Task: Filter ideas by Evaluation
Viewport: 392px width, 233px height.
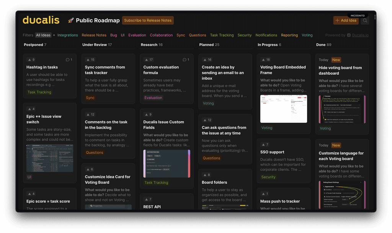Action: (x=137, y=35)
